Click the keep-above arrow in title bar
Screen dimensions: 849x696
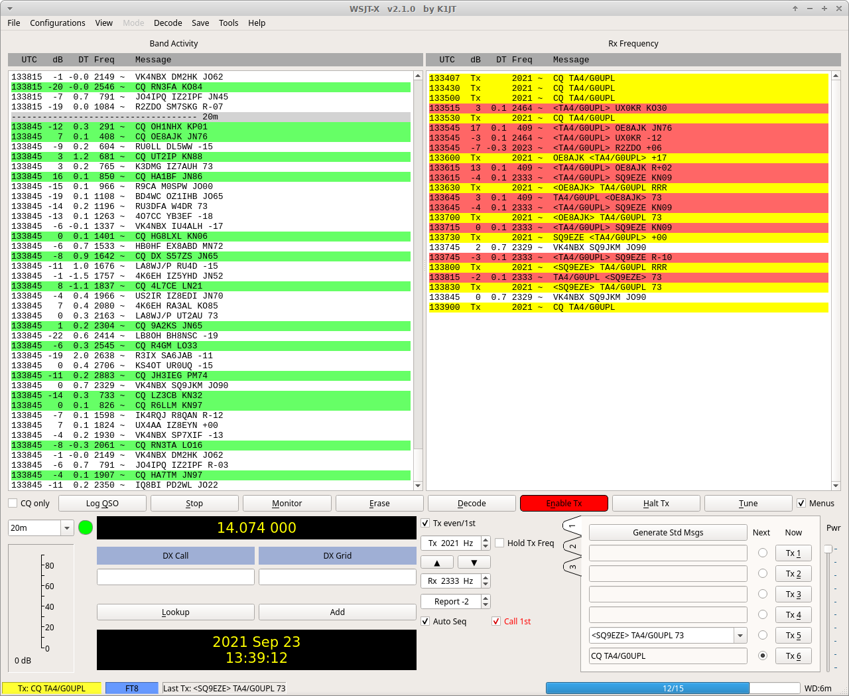[x=795, y=9]
